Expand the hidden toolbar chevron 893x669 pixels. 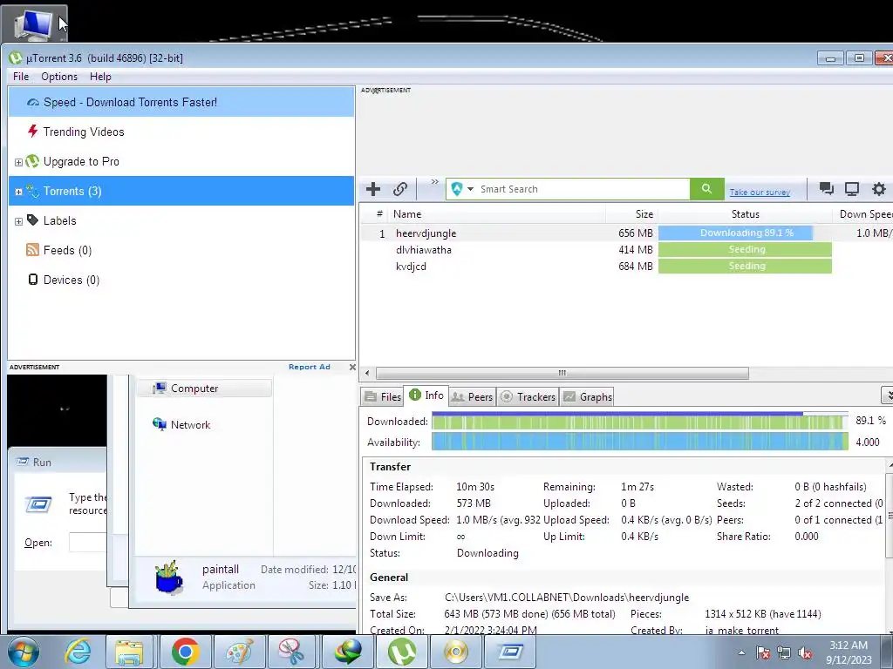point(434,182)
